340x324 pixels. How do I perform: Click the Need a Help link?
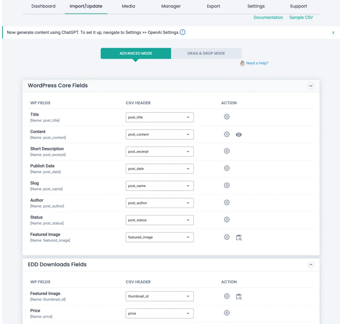(x=257, y=63)
